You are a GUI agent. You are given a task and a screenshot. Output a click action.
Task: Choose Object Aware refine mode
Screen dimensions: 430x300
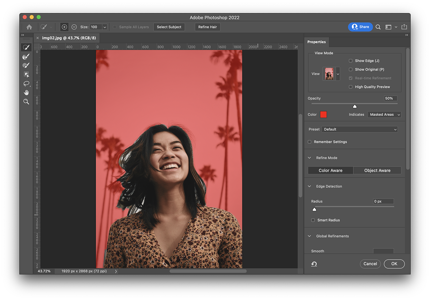377,170
